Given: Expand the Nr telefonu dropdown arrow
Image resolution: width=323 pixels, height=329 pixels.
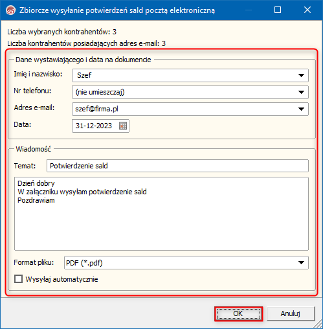Looking at the screenshot, I should tap(301, 92).
